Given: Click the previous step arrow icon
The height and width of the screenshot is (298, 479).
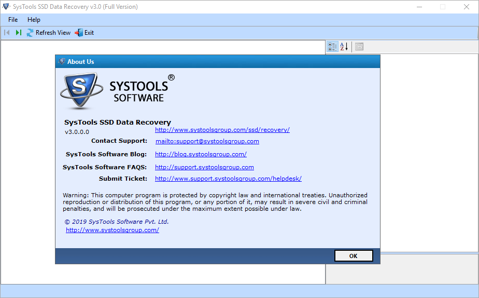Looking at the screenshot, I should pyautogui.click(x=7, y=32).
